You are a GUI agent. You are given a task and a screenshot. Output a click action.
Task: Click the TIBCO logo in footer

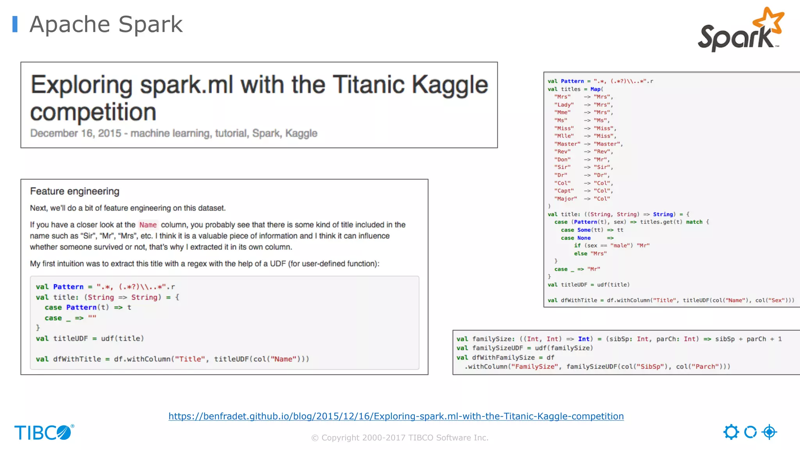pyautogui.click(x=44, y=432)
